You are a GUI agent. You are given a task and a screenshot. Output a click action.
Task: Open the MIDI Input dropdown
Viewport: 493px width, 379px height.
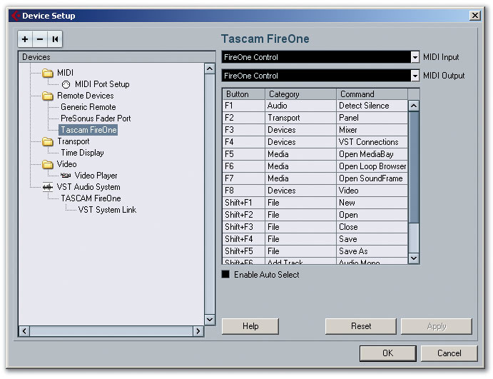coord(415,57)
